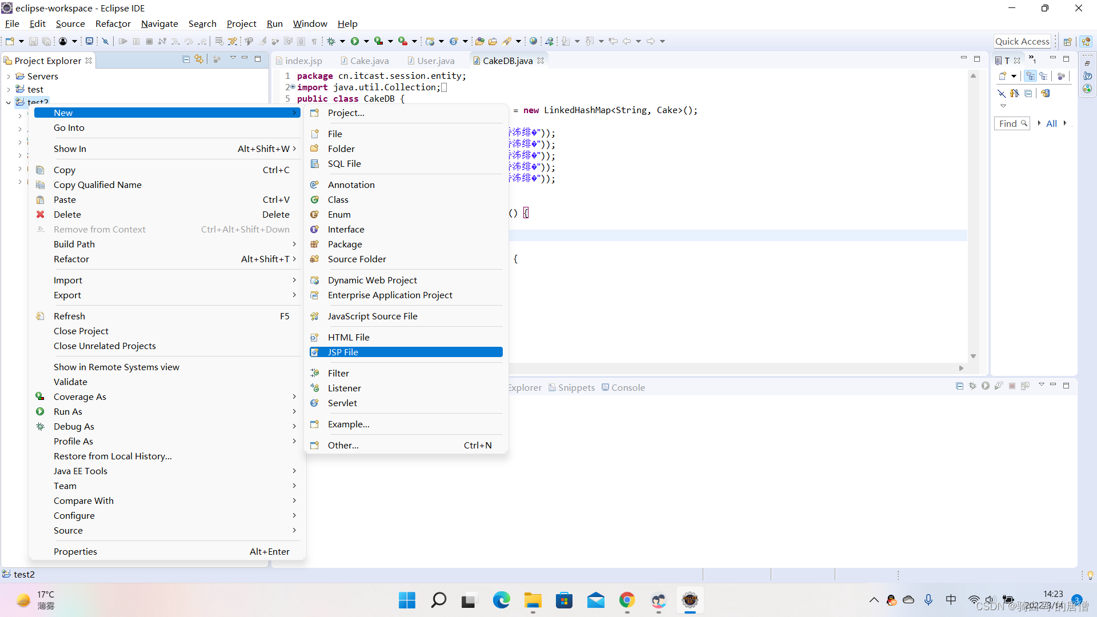Click the New Task icon in Task List
Screen dimensions: 1097x617
(x=1003, y=76)
